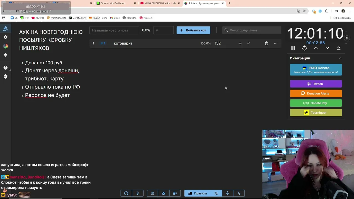Open the help question mark icon
The image size is (354, 199).
(6, 68)
